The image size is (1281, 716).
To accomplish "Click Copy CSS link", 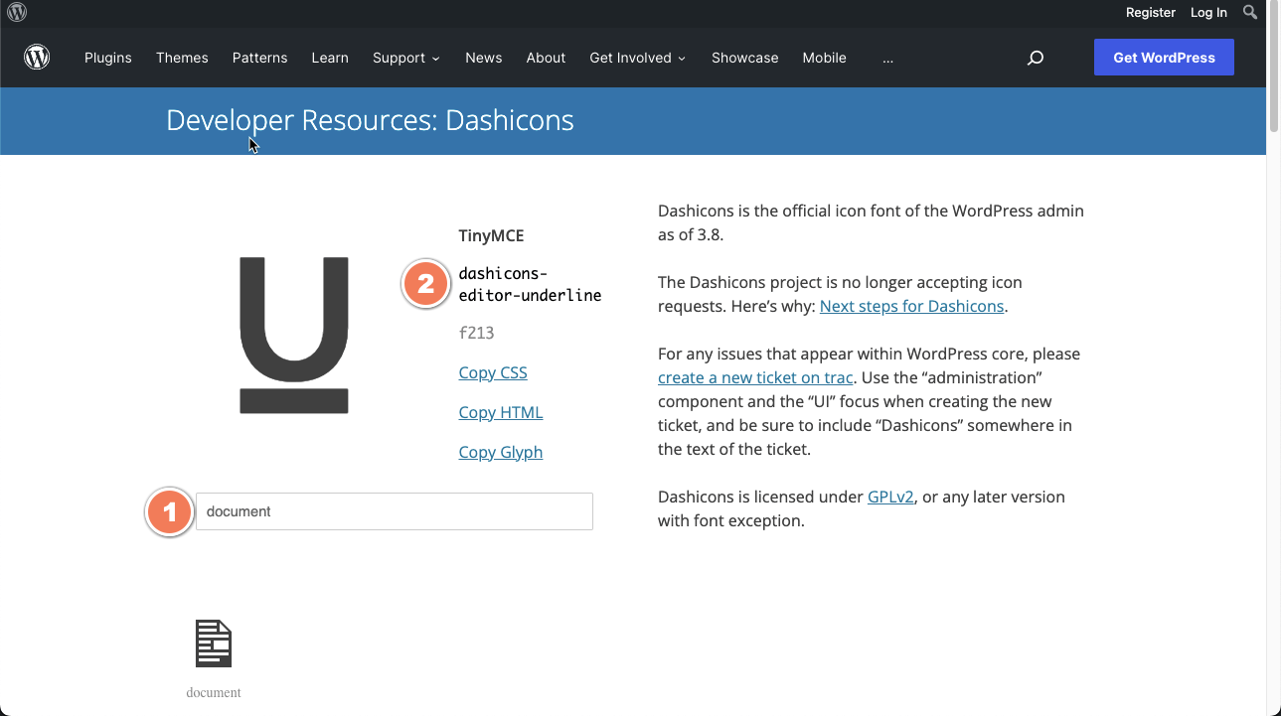I will (x=493, y=372).
